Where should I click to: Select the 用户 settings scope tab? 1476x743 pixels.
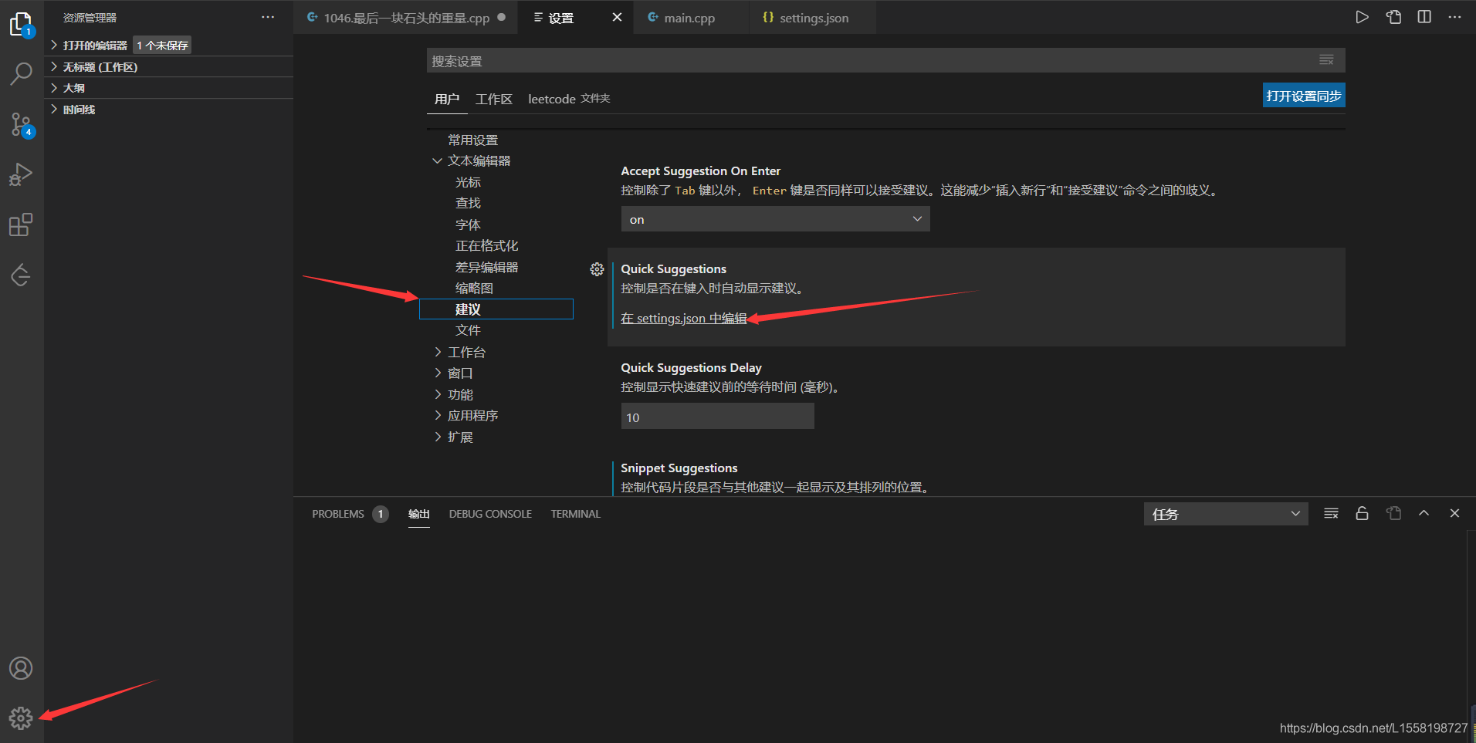coord(446,99)
